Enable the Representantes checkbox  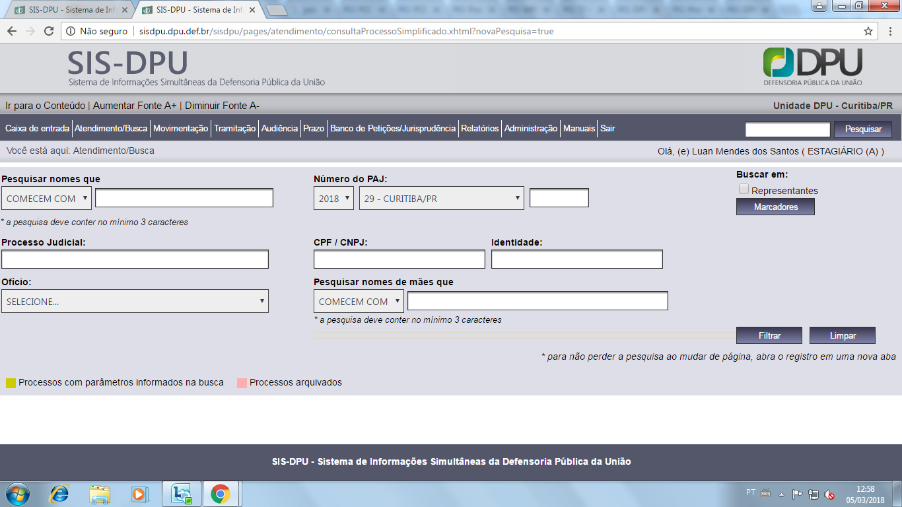(744, 189)
